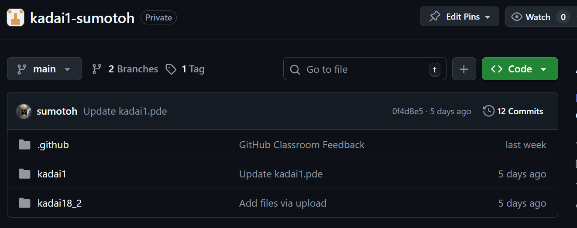Expand the green Code dropdown button
577x228 pixels.
pos(520,69)
